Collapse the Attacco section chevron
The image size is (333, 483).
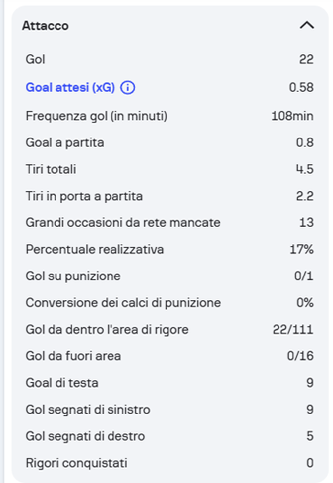pyautogui.click(x=307, y=25)
